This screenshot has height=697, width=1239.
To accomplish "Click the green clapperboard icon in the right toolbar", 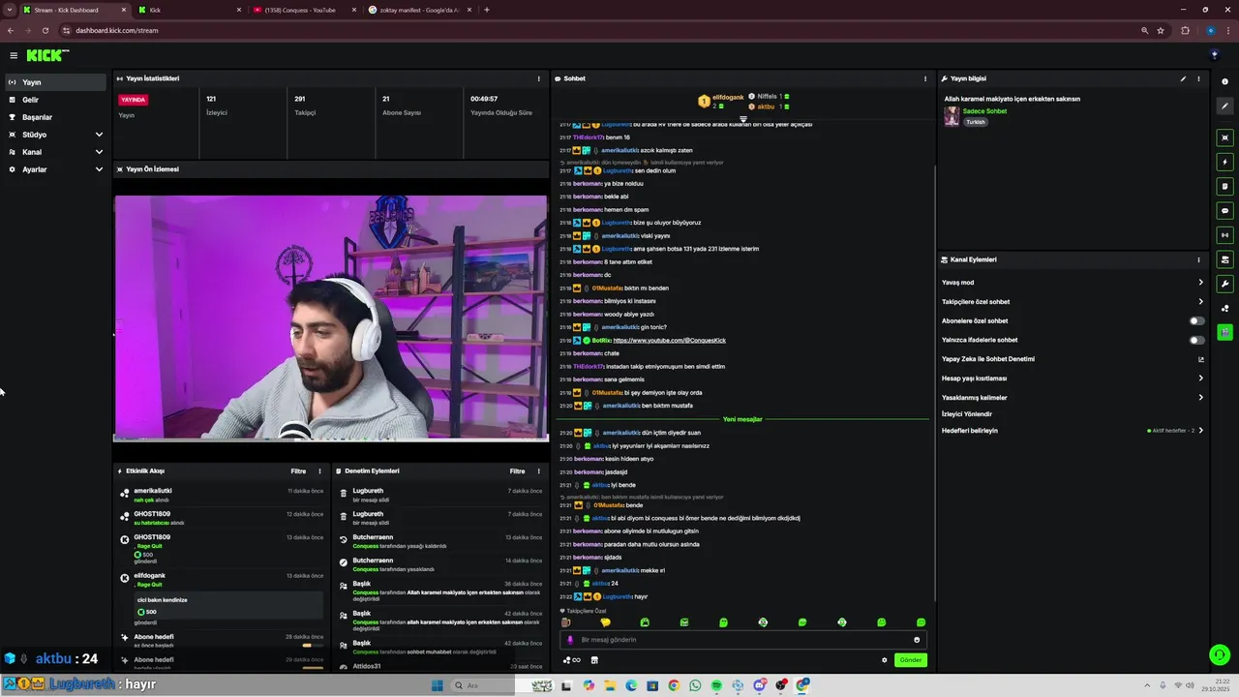I will point(1224,332).
